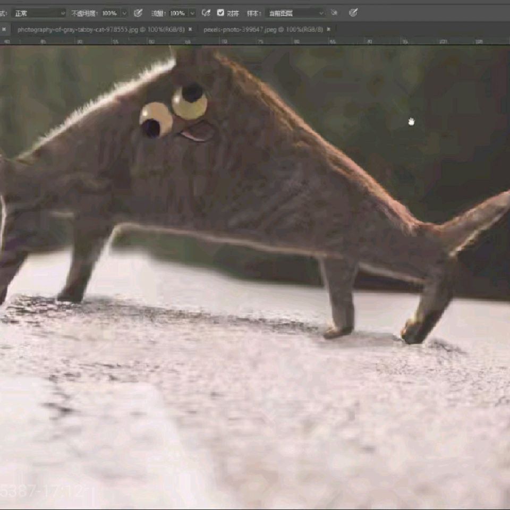Toggle the pressure-for-size icon at the far right
Viewport: 510px width, 510px height.
click(x=353, y=13)
